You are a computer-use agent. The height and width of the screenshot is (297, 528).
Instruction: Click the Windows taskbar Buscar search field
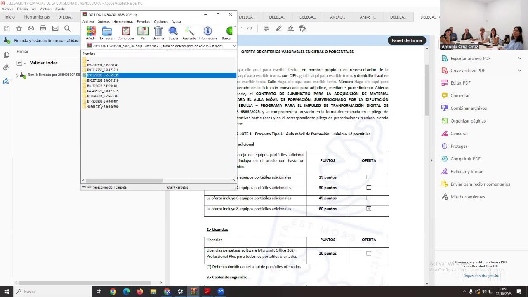click(54, 291)
